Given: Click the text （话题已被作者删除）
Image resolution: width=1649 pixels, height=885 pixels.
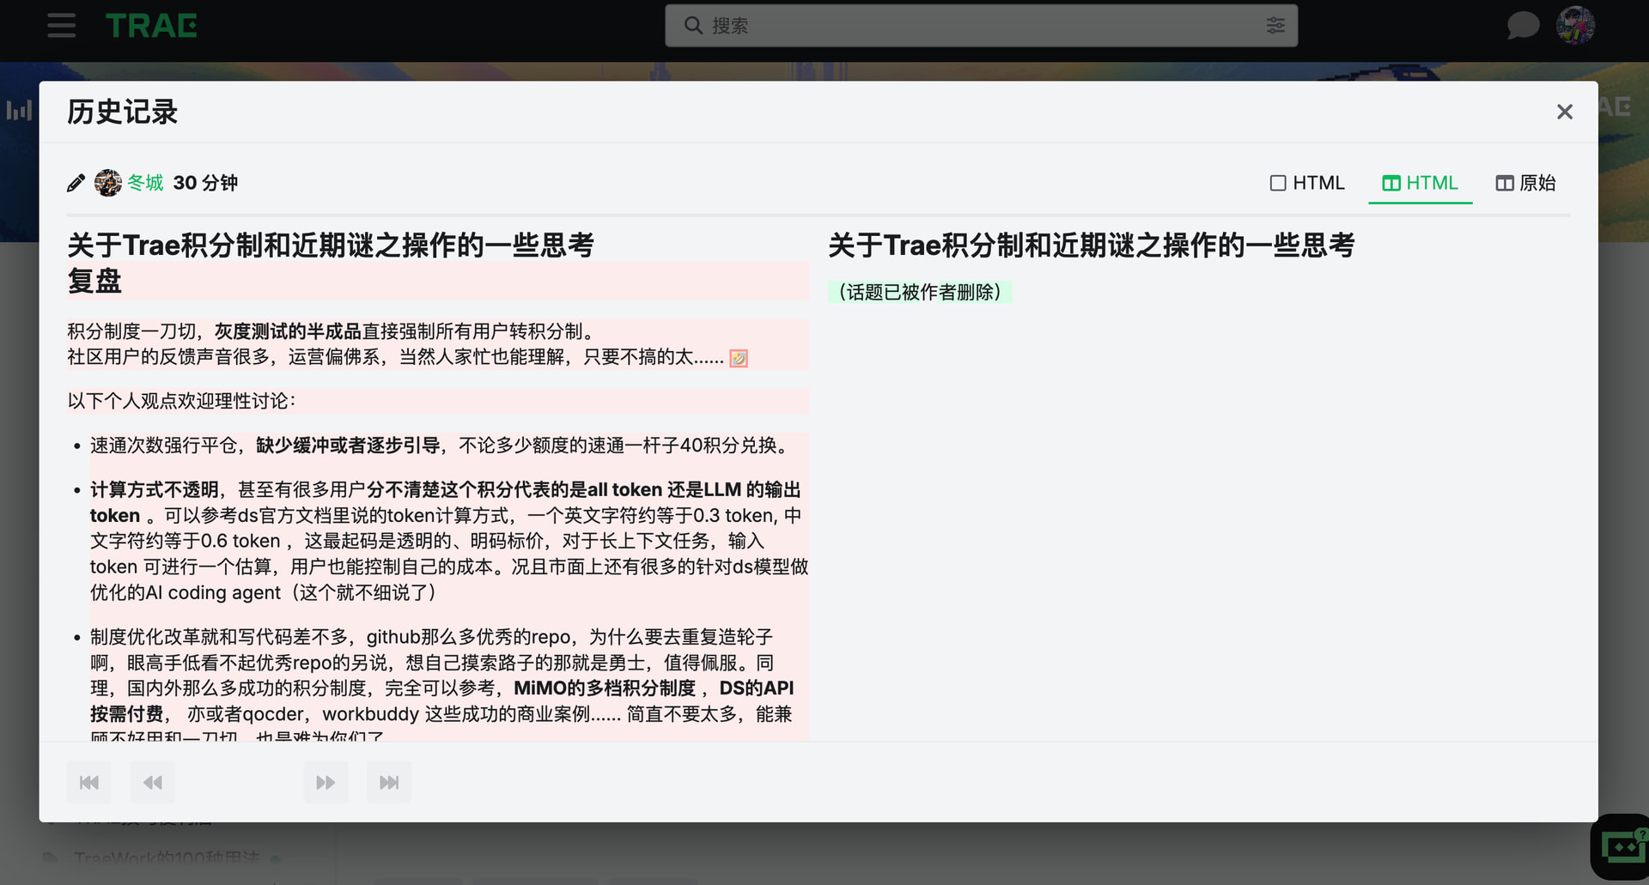Looking at the screenshot, I should pos(920,292).
